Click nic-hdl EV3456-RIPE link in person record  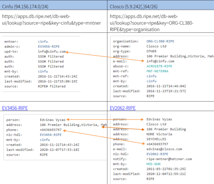(x=51, y=135)
